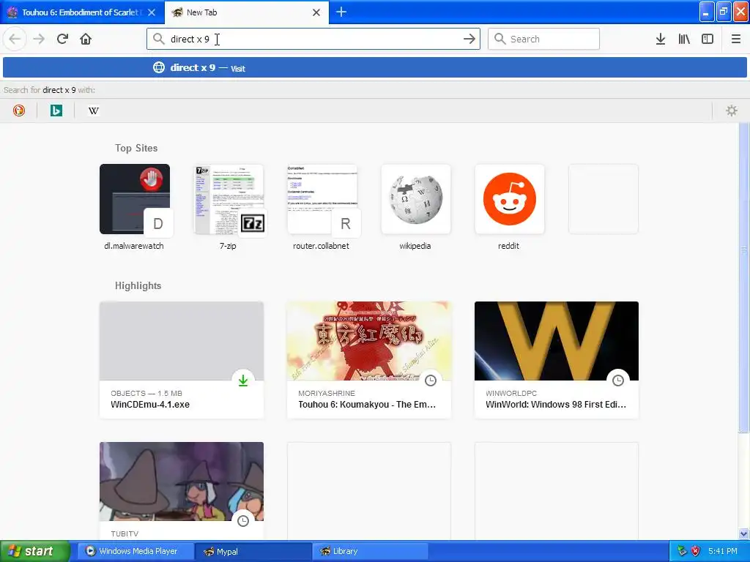The image size is (750, 562).
Task: Click history clock icon on Touhou card
Action: point(431,381)
